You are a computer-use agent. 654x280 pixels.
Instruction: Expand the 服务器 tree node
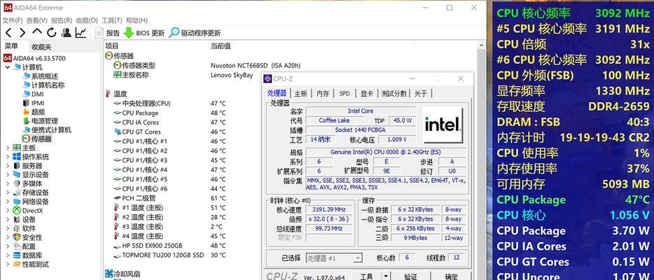pos(8,166)
